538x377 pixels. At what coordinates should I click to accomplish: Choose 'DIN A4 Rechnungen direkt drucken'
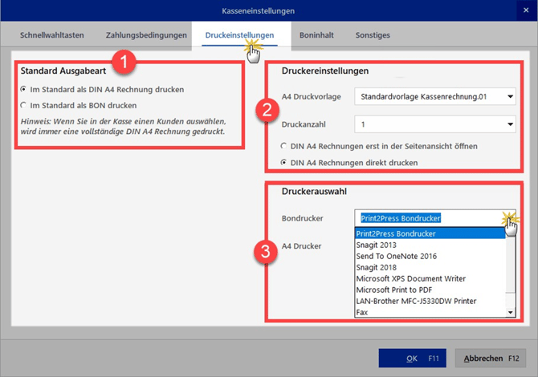285,163
